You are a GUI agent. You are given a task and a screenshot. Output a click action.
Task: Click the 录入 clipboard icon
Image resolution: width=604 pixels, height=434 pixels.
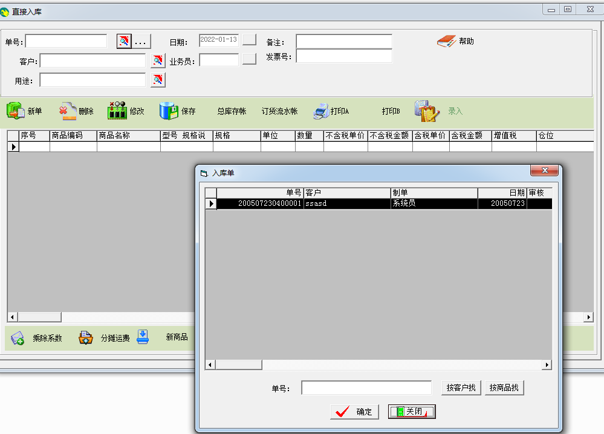click(427, 110)
